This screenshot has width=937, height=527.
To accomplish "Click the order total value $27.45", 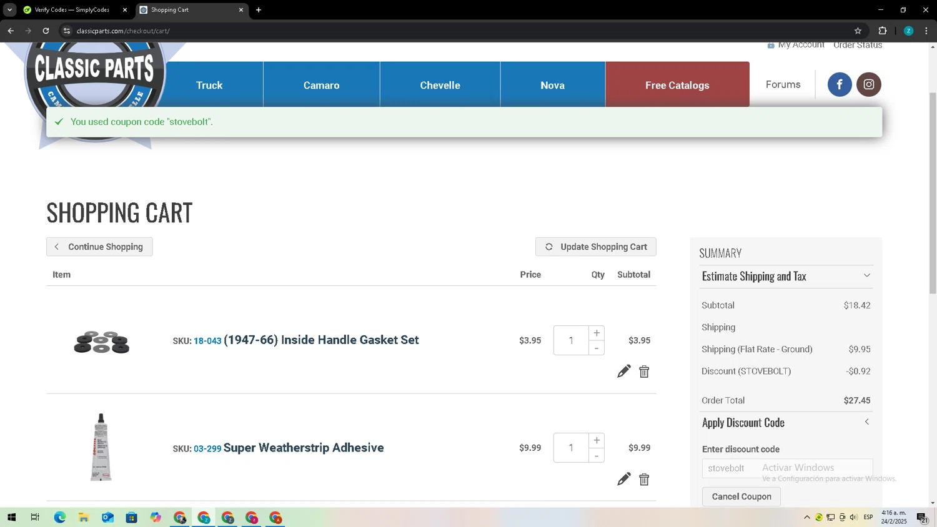I will (x=857, y=400).
